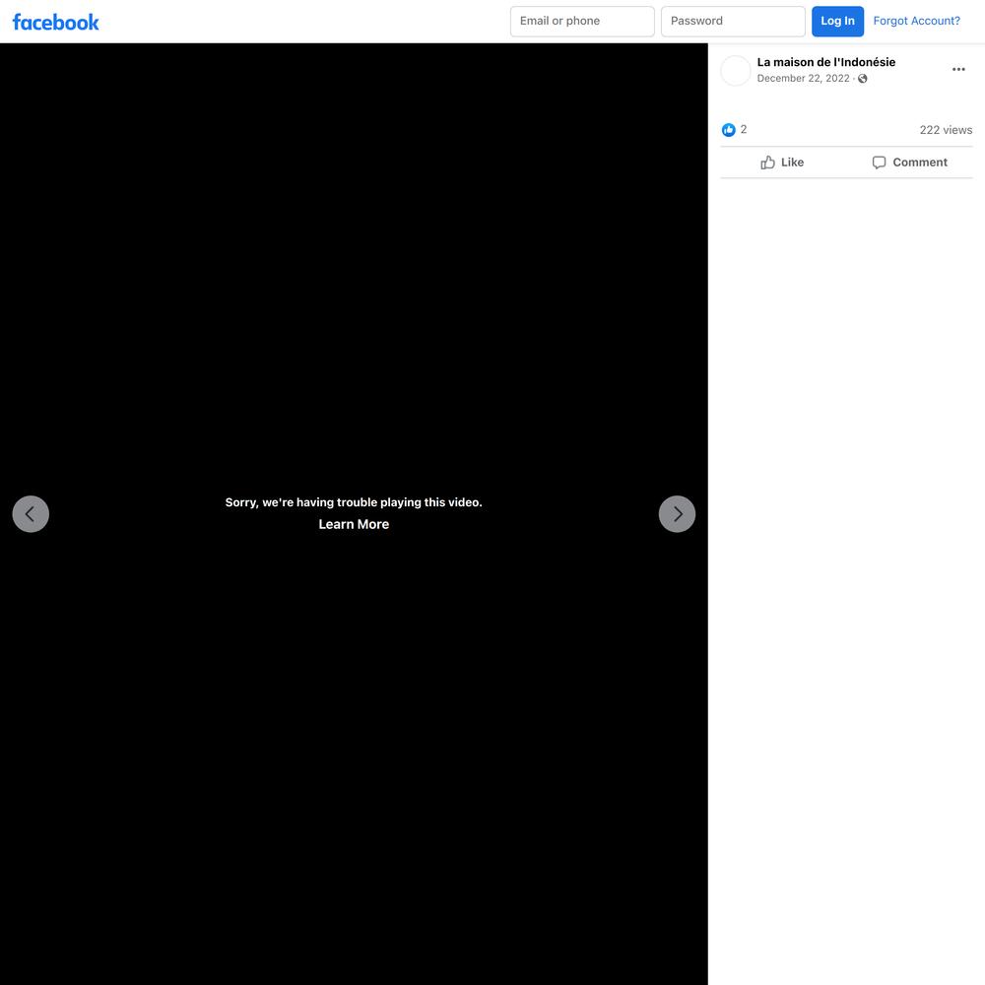The image size is (985, 985).
Task: Open La maison de l'Indonésie page name
Action: [x=825, y=62]
